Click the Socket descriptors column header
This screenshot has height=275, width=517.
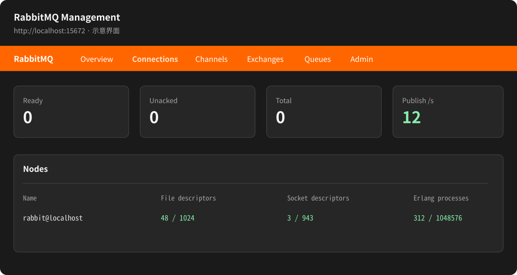[x=318, y=198]
